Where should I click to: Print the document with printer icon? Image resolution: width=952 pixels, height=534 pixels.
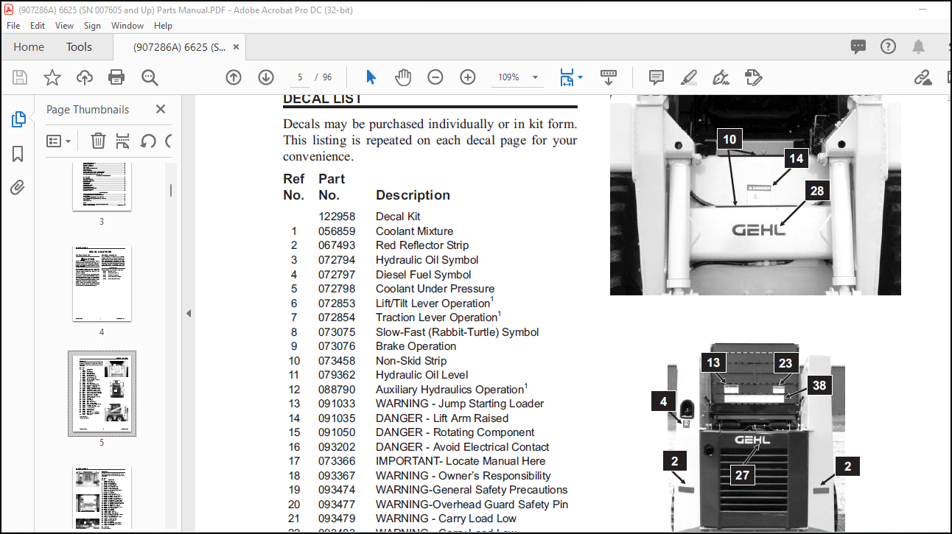tap(116, 77)
